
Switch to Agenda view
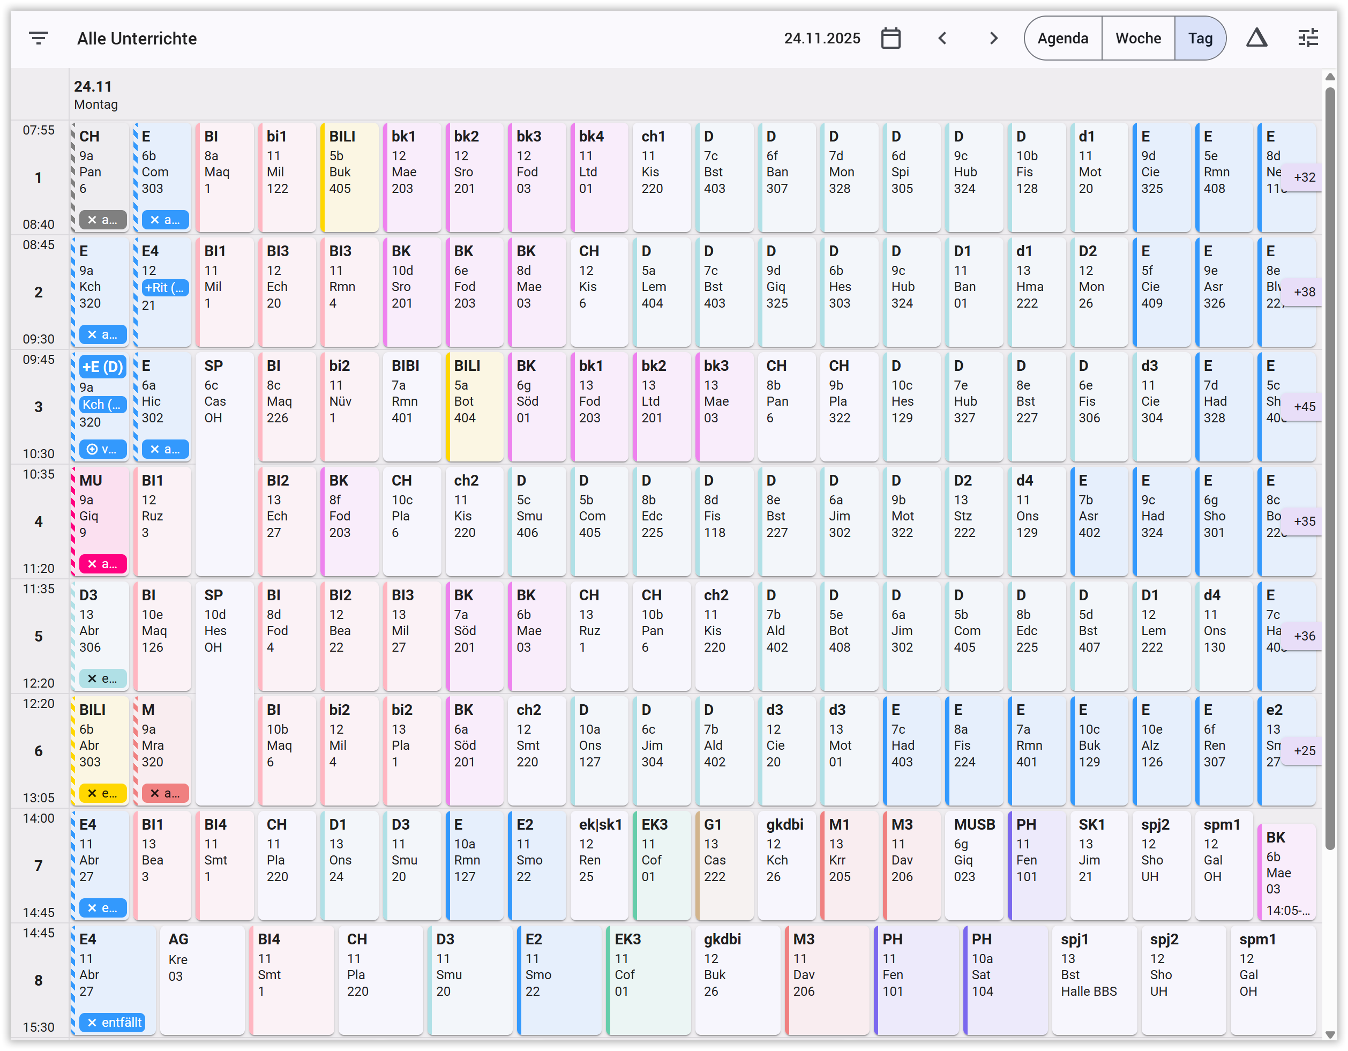coord(1062,38)
